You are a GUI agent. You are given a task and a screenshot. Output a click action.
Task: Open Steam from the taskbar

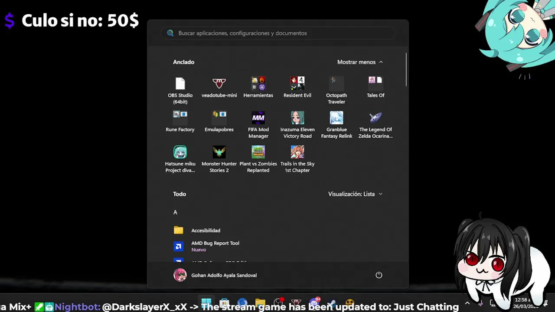[332, 303]
